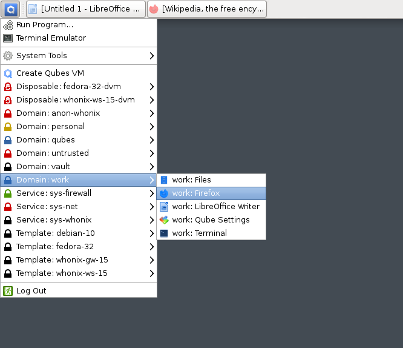
Task: Click the Qube Settings icon
Action: coord(163,220)
